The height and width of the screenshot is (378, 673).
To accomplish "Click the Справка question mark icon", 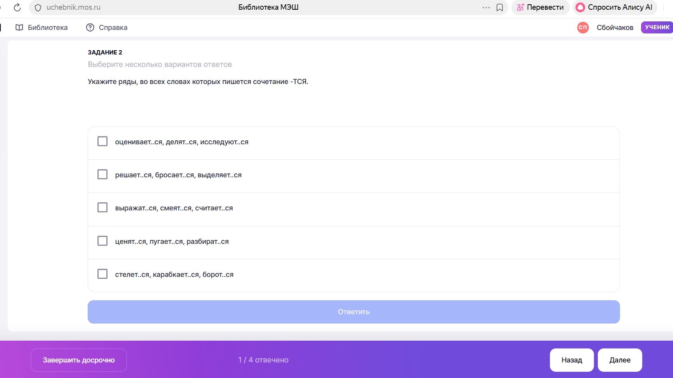I will 90,28.
